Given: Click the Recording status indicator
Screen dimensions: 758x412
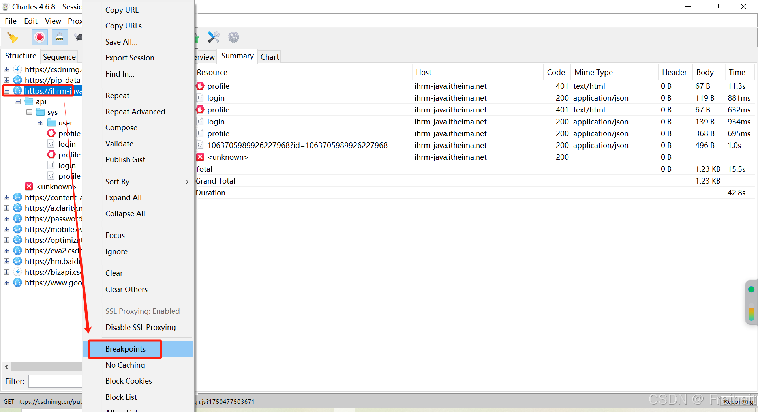Looking at the screenshot, I should point(739,401).
